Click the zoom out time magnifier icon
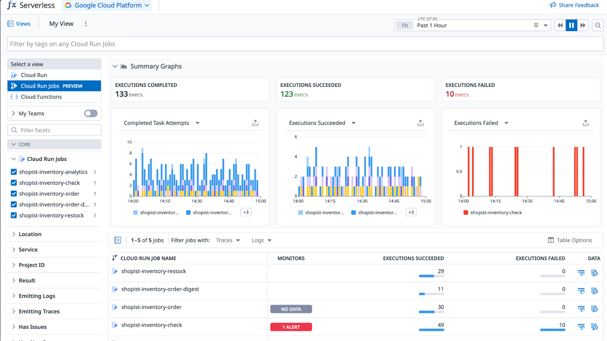 pos(598,26)
